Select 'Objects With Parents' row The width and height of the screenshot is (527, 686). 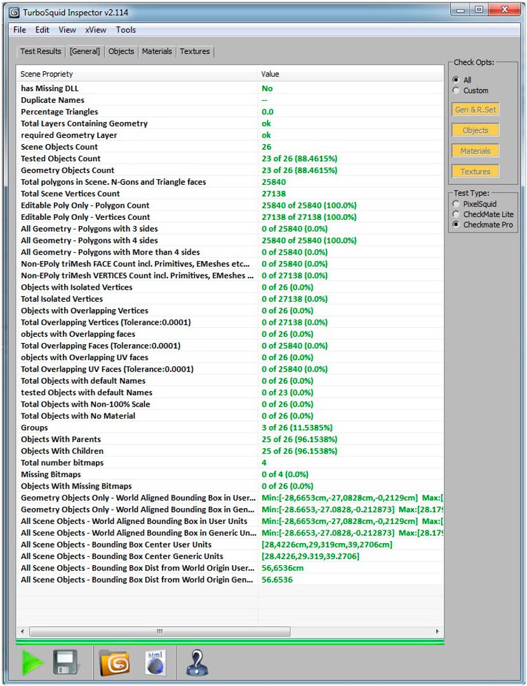pyautogui.click(x=230, y=440)
